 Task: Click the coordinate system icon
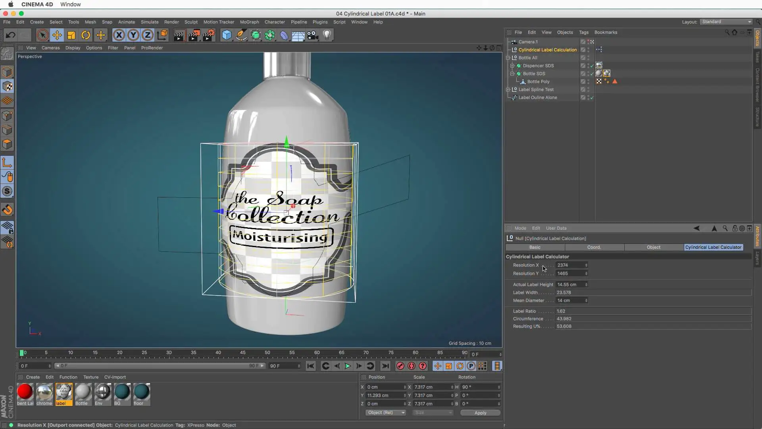(162, 35)
